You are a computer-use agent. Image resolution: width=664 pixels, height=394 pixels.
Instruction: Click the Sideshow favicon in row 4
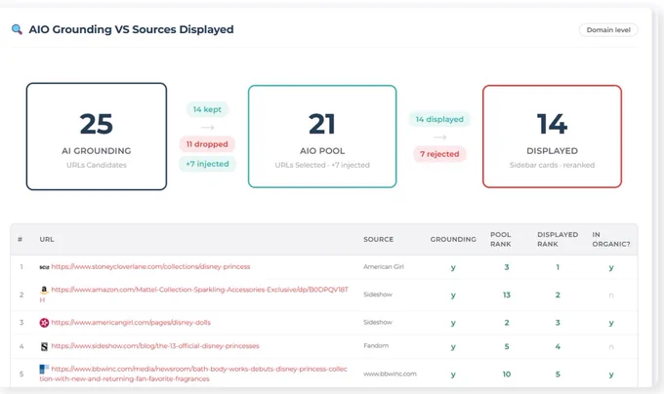pos(44,346)
